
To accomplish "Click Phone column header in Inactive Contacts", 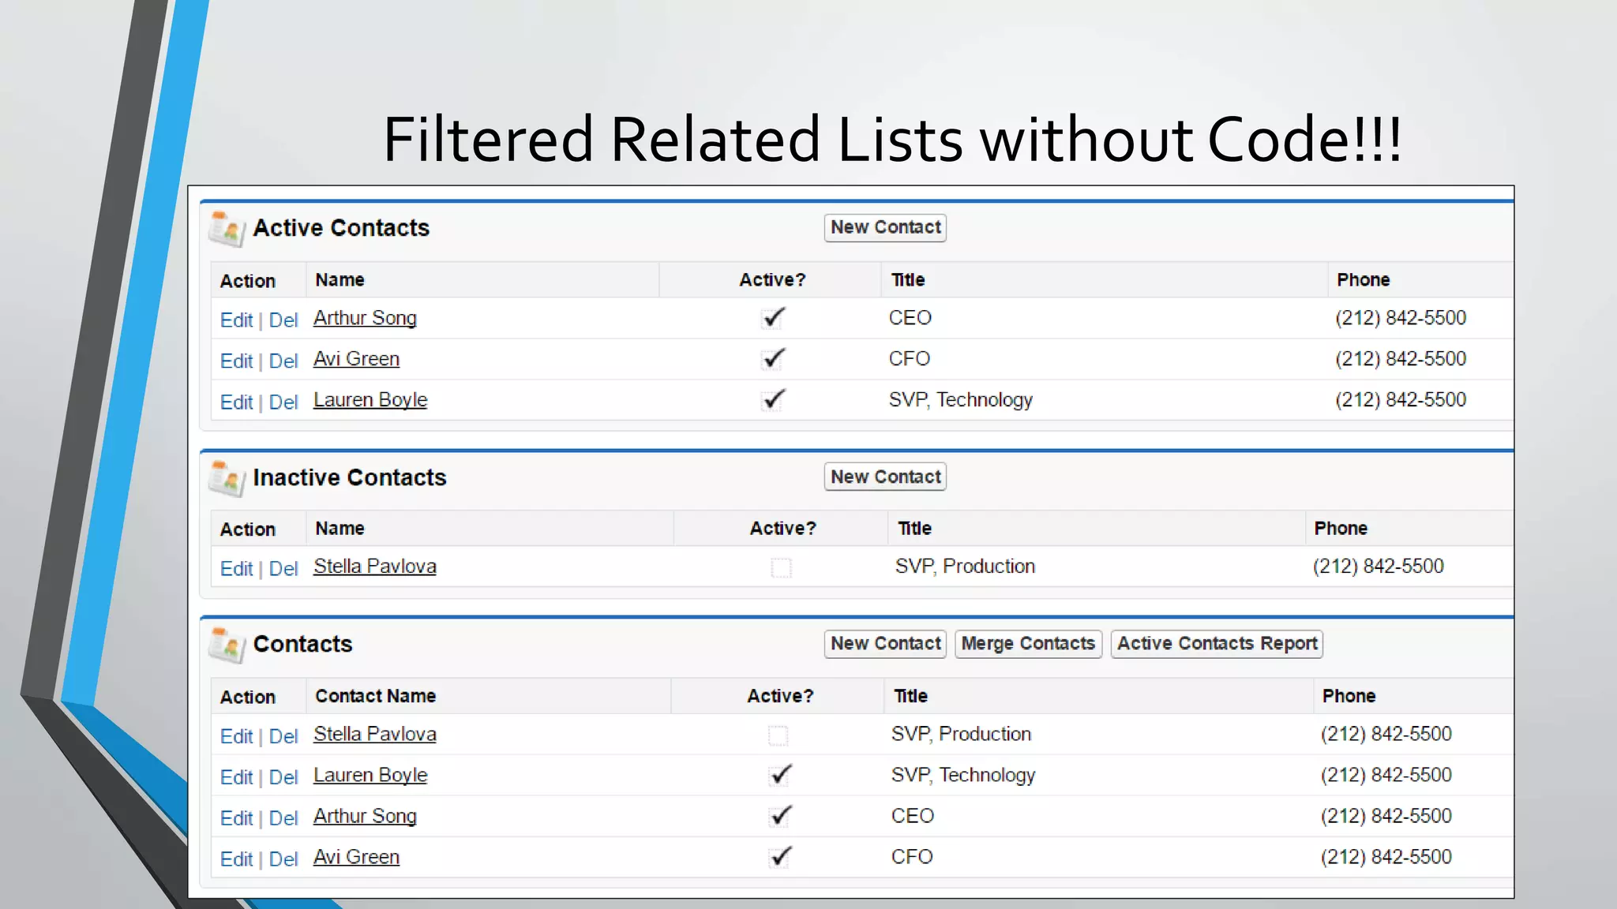I will [x=1341, y=529].
